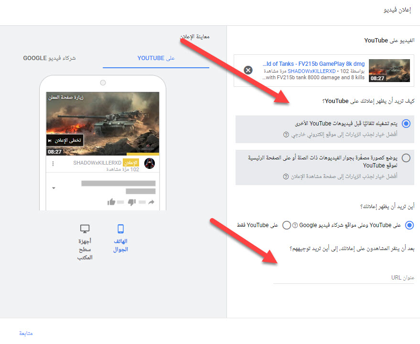Click the URL address input field
The width and height of the screenshot is (420, 344).
coord(344,278)
